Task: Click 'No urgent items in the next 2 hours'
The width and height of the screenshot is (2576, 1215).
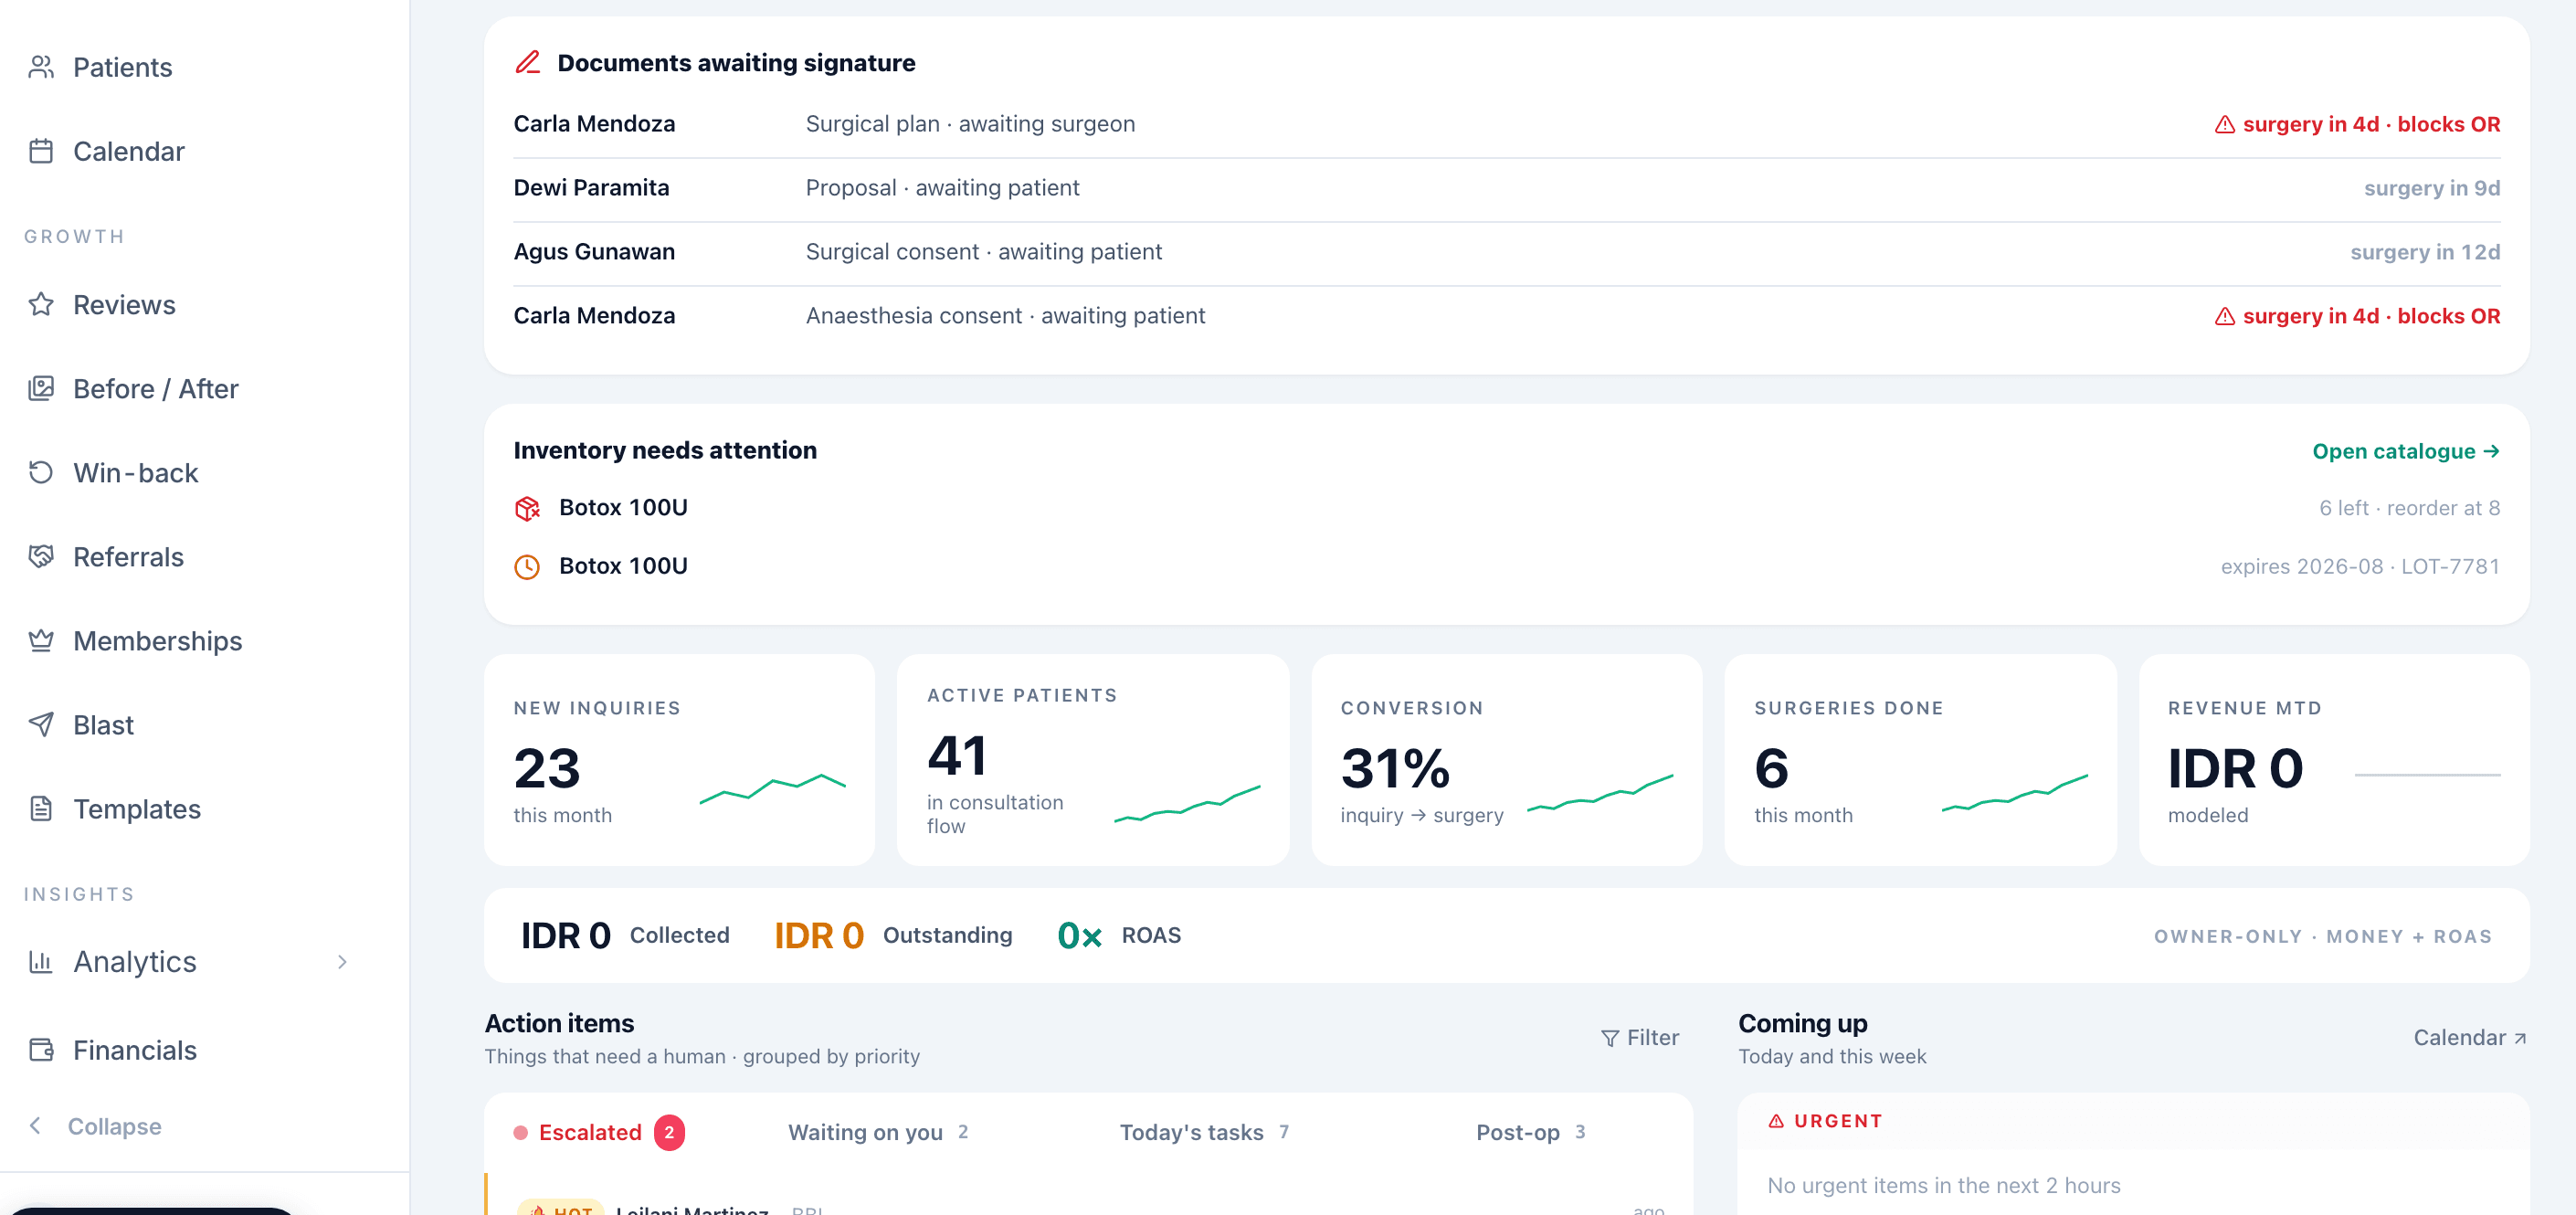Action: [1943, 1185]
